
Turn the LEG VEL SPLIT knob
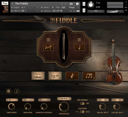[117, 107]
